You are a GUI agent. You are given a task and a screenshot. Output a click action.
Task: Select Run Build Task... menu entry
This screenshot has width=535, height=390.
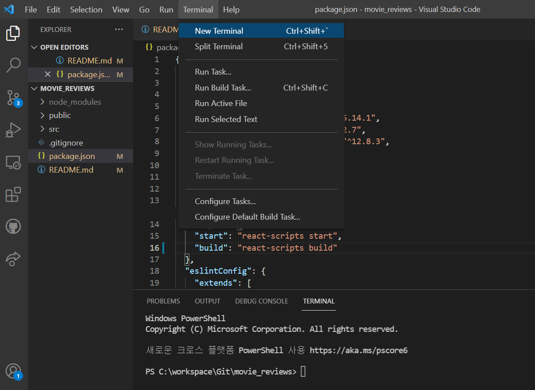261,88
